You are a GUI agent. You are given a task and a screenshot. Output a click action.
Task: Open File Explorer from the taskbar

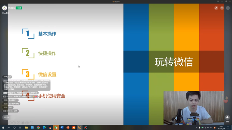pyautogui.click(x=26, y=128)
